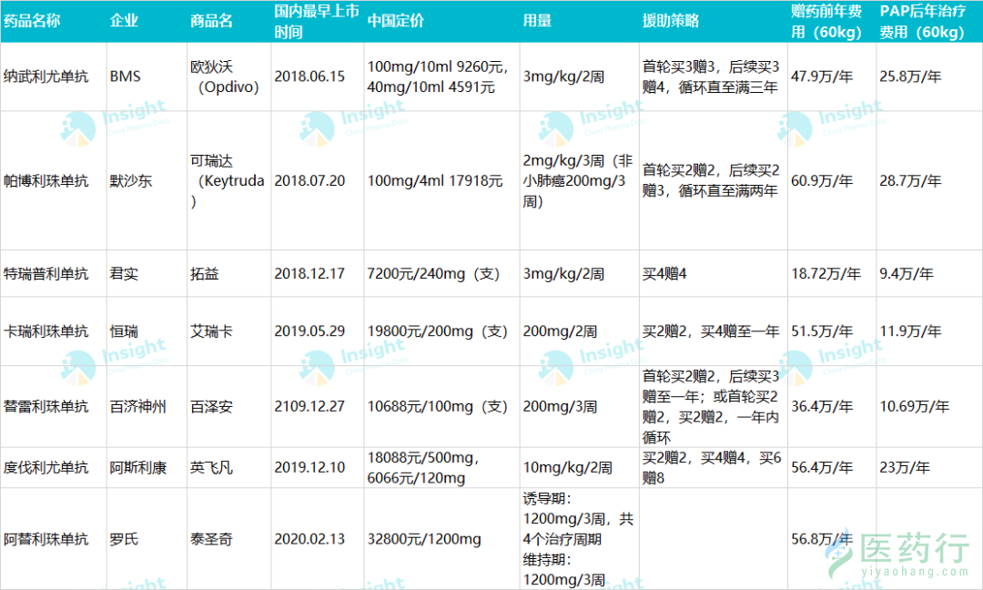Select launch date '2019.12.10'
The height and width of the screenshot is (590, 983).
[309, 468]
